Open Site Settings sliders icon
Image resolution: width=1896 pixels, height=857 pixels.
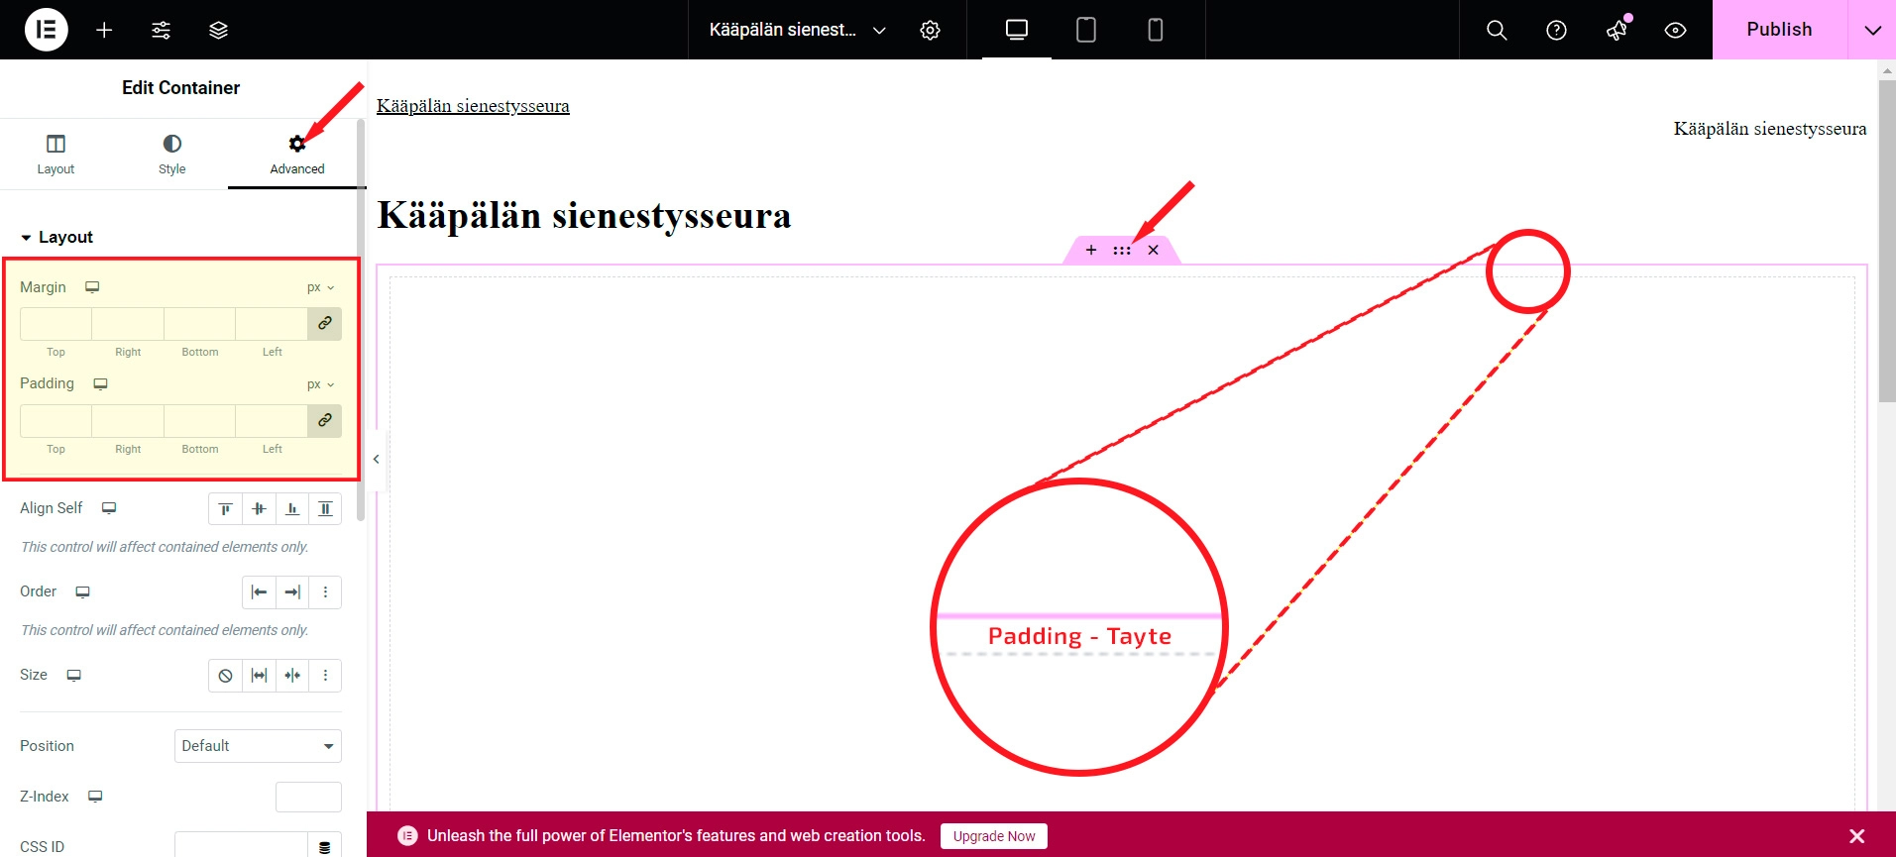click(x=161, y=30)
